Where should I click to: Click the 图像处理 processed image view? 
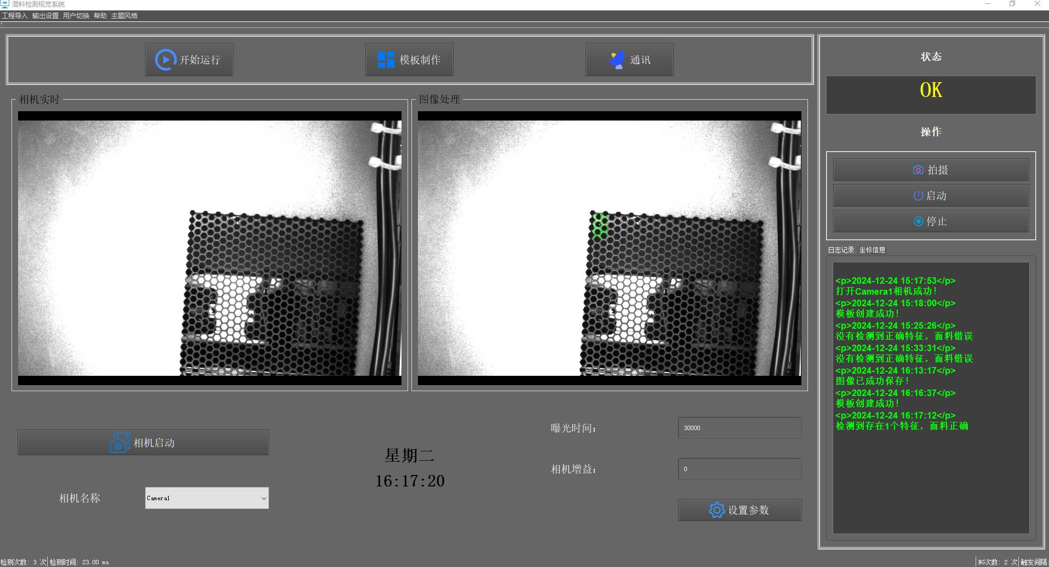(x=609, y=248)
